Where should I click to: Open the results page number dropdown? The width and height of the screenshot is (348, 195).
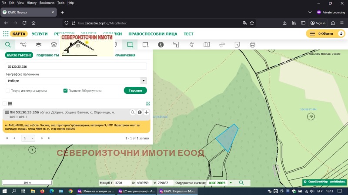click(28, 138)
